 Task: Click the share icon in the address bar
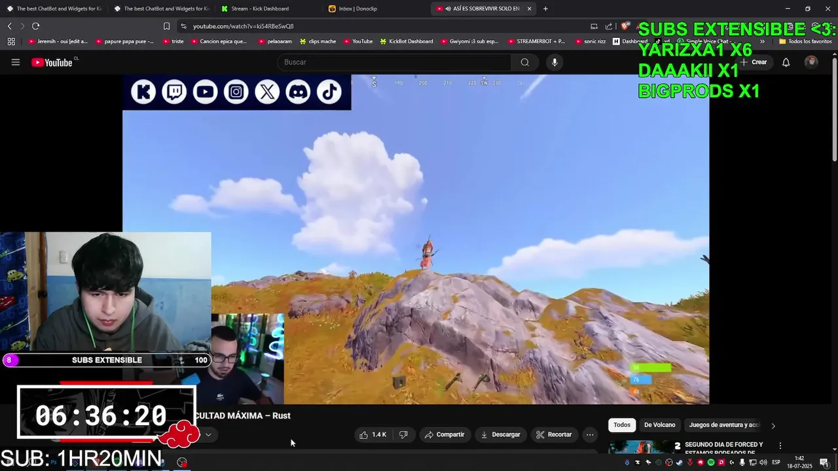coord(609,26)
